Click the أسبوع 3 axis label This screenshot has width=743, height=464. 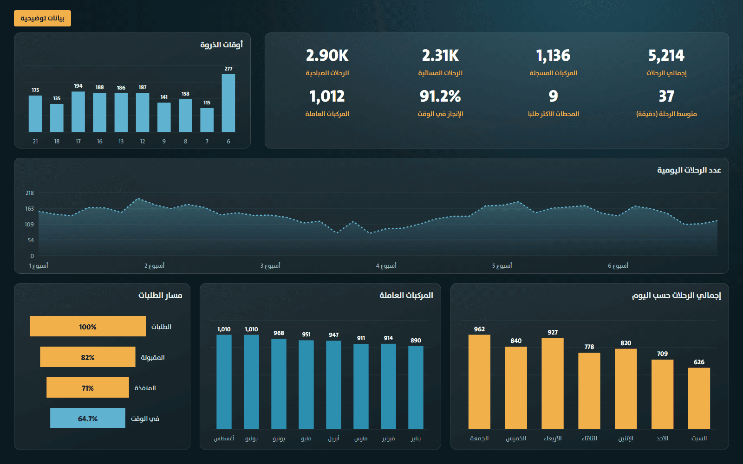tap(270, 266)
